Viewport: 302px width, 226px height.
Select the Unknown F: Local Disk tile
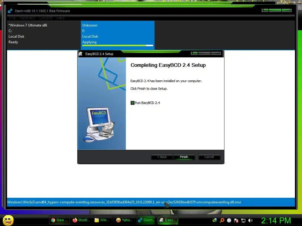[117, 35]
